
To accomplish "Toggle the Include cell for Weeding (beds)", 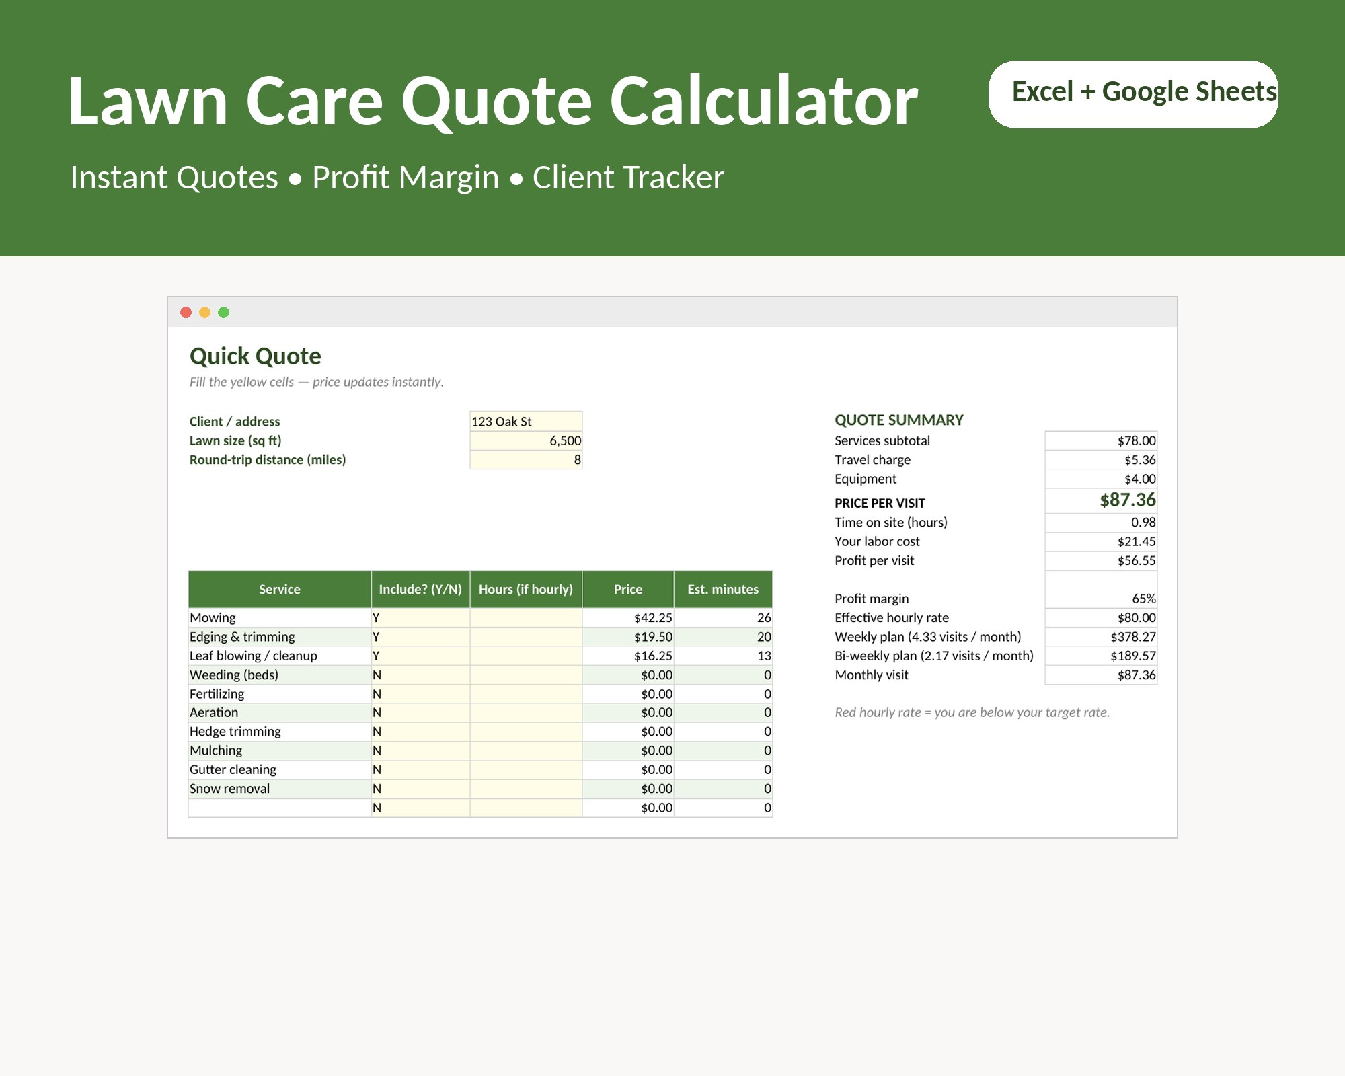I will coord(420,675).
